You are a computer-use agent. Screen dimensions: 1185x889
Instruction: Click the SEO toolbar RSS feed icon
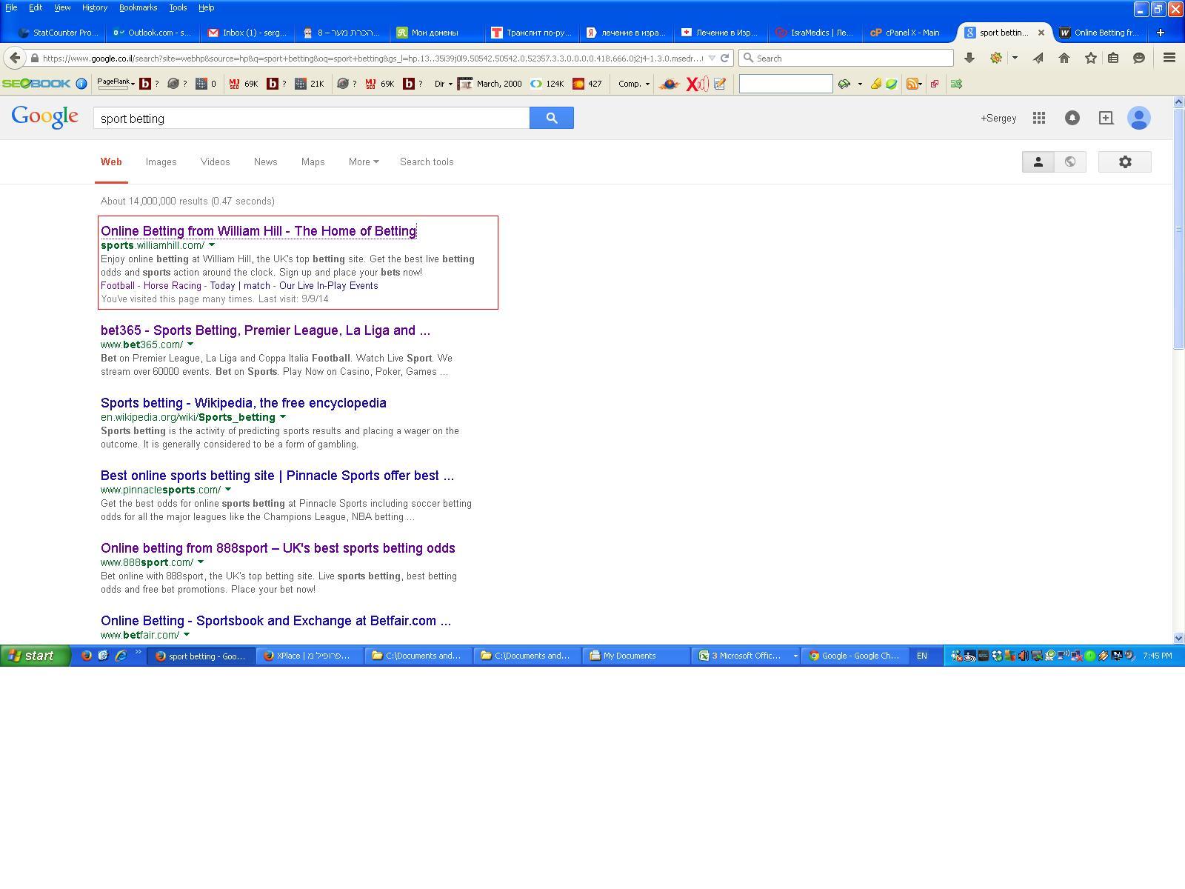coord(912,84)
